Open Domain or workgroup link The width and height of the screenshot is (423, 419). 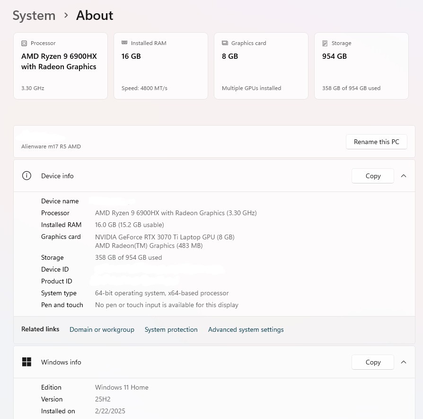(x=102, y=329)
